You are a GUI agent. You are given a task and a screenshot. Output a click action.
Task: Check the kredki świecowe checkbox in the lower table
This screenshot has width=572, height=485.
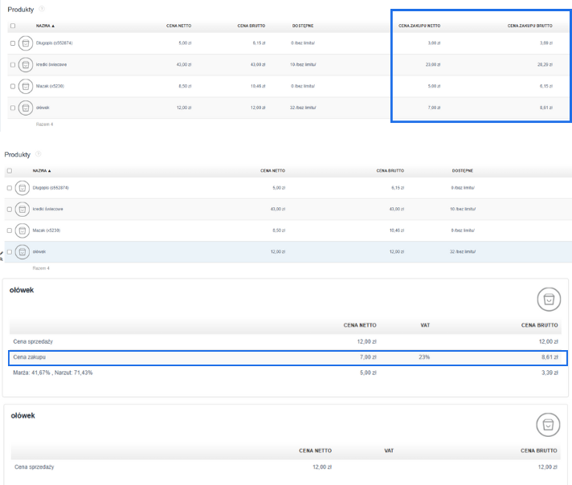click(x=10, y=210)
